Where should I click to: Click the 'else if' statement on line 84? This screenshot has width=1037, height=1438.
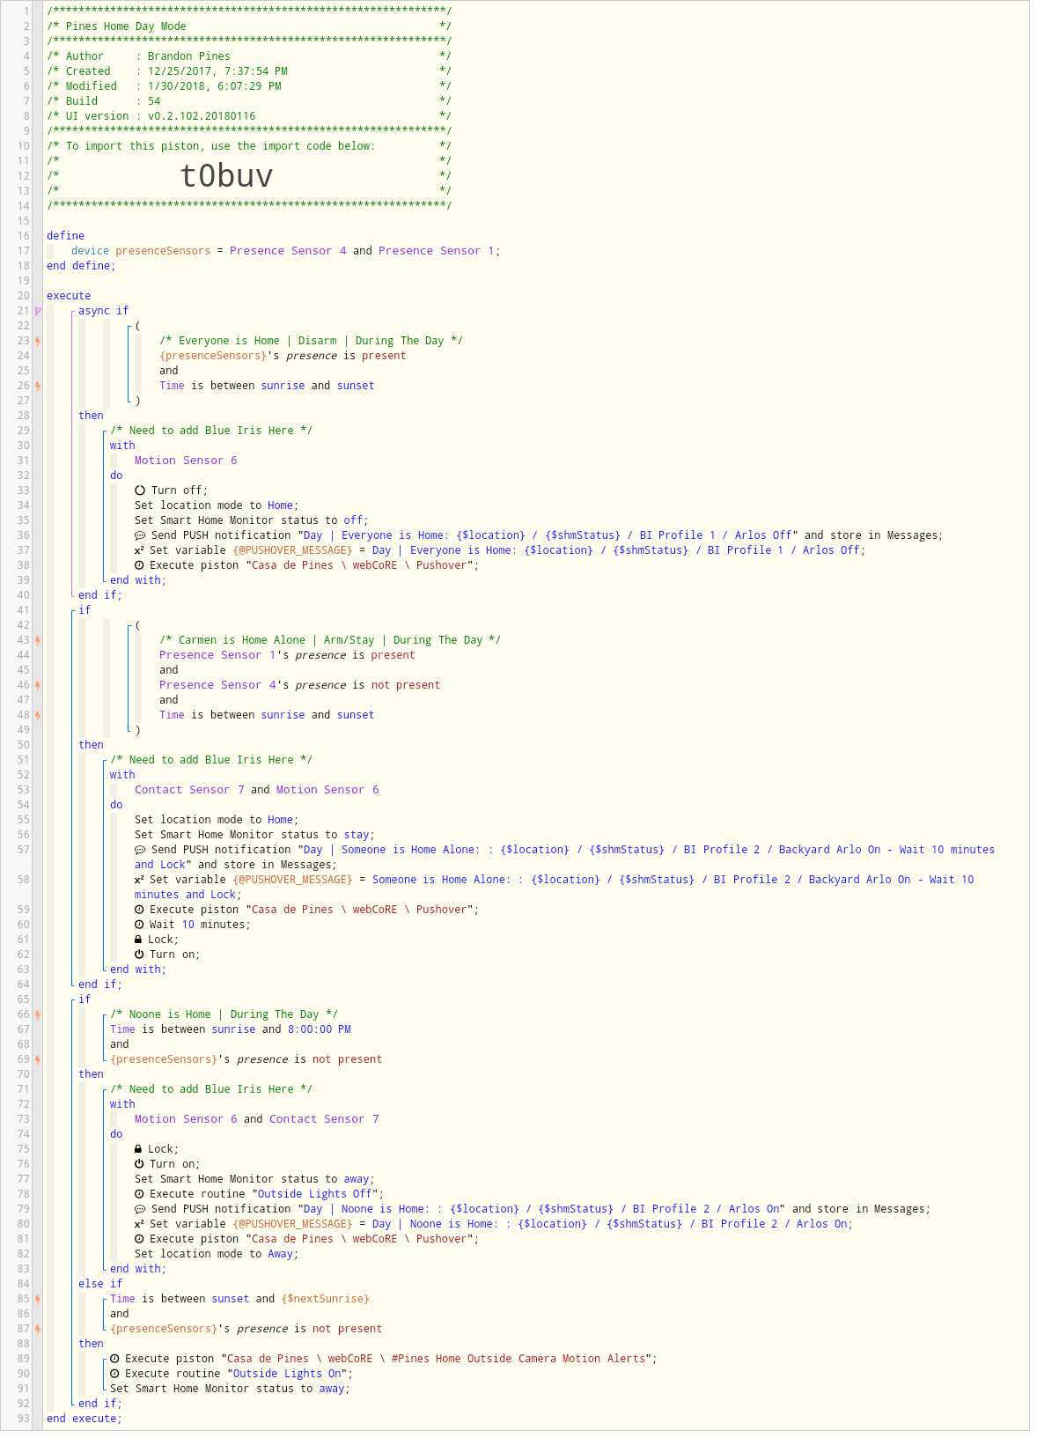point(100,1284)
